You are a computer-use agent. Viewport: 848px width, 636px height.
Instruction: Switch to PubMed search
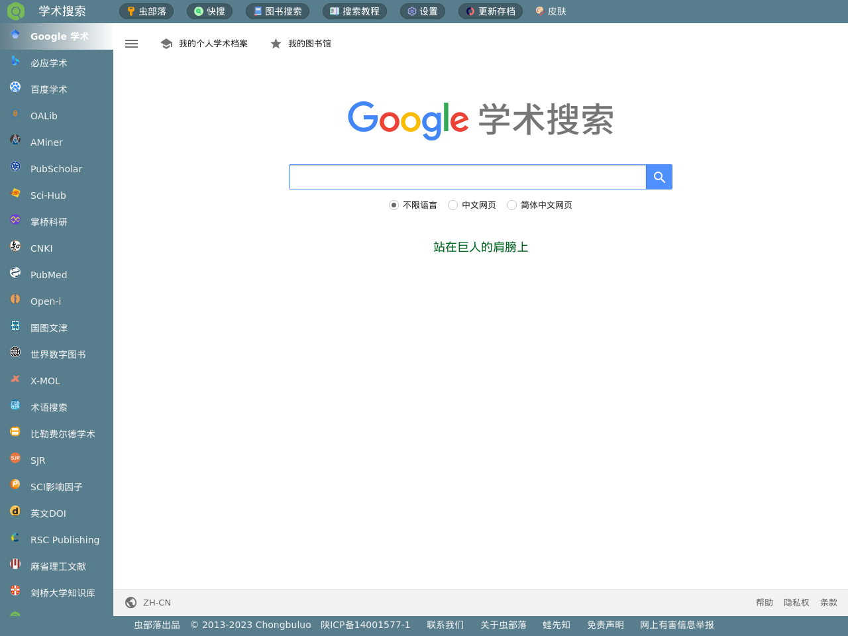[x=48, y=274]
